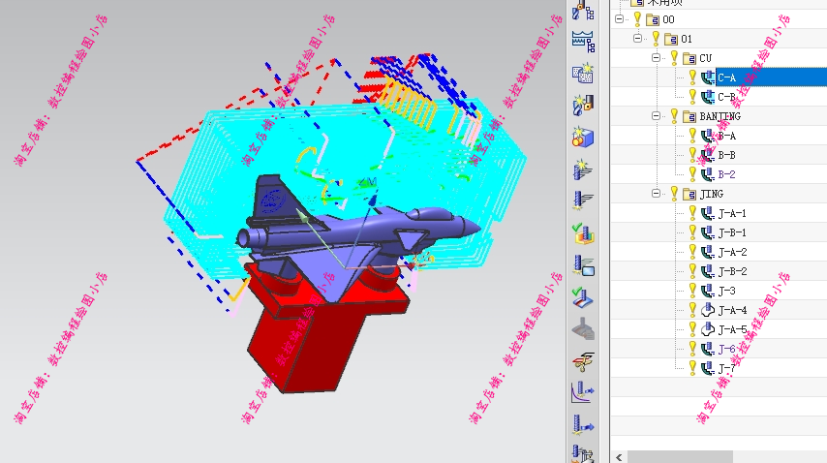The width and height of the screenshot is (827, 463).
Task: Click the Replay Tool Path icon
Action: 583,265
